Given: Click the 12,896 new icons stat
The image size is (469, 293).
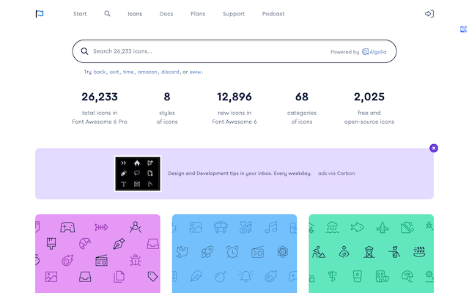Looking at the screenshot, I should [x=234, y=108].
